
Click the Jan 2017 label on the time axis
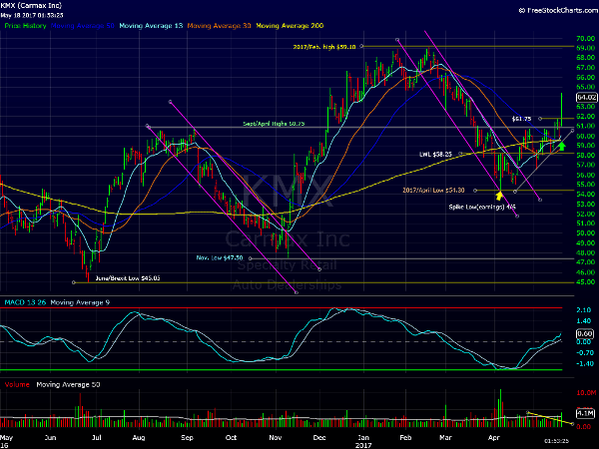click(x=363, y=441)
